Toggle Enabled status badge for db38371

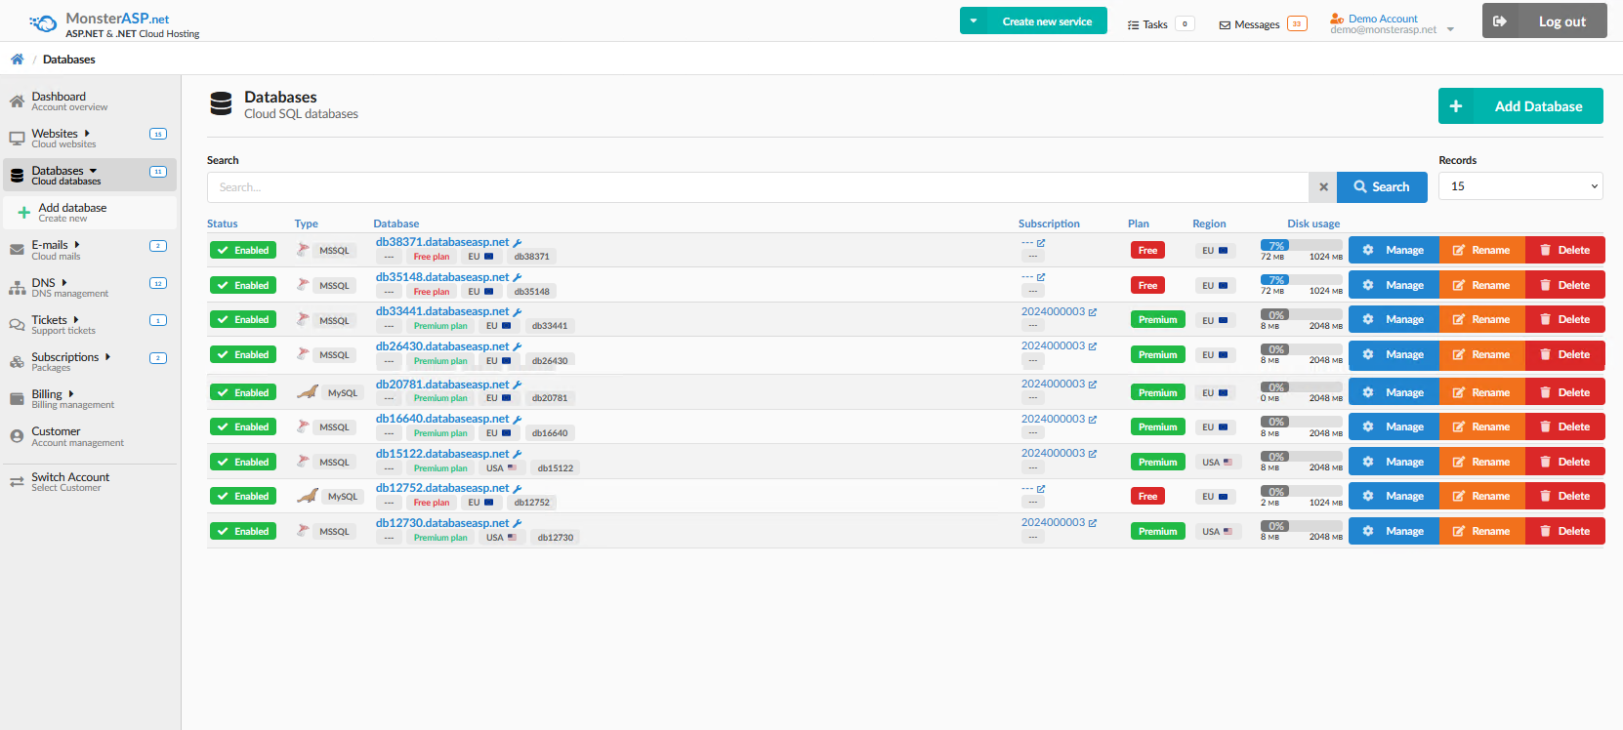(243, 251)
